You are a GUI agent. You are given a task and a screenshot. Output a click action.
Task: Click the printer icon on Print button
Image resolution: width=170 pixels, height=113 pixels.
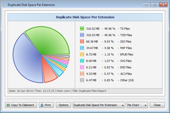pos(42,105)
